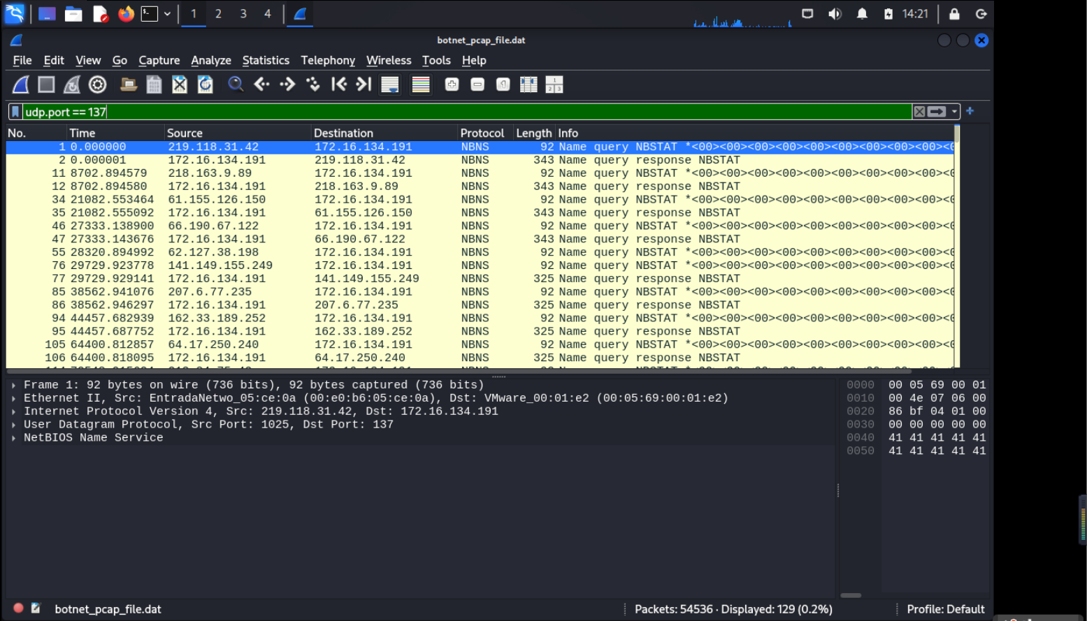1087x621 pixels.
Task: Open expert information status bar icon
Action: pos(19,608)
